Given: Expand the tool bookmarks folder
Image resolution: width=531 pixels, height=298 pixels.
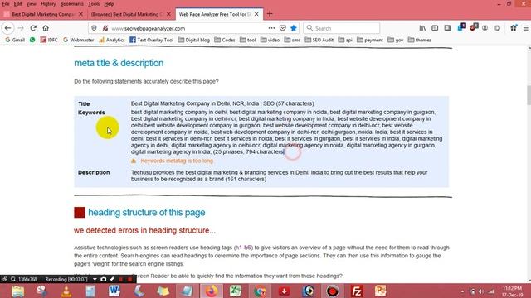Looking at the screenshot, I should 248,40.
